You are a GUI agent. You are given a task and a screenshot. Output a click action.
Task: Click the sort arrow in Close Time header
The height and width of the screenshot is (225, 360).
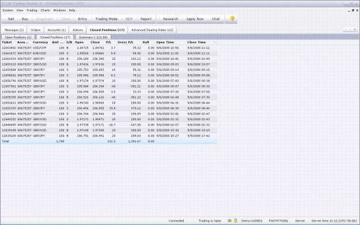pyautogui.click(x=215, y=43)
